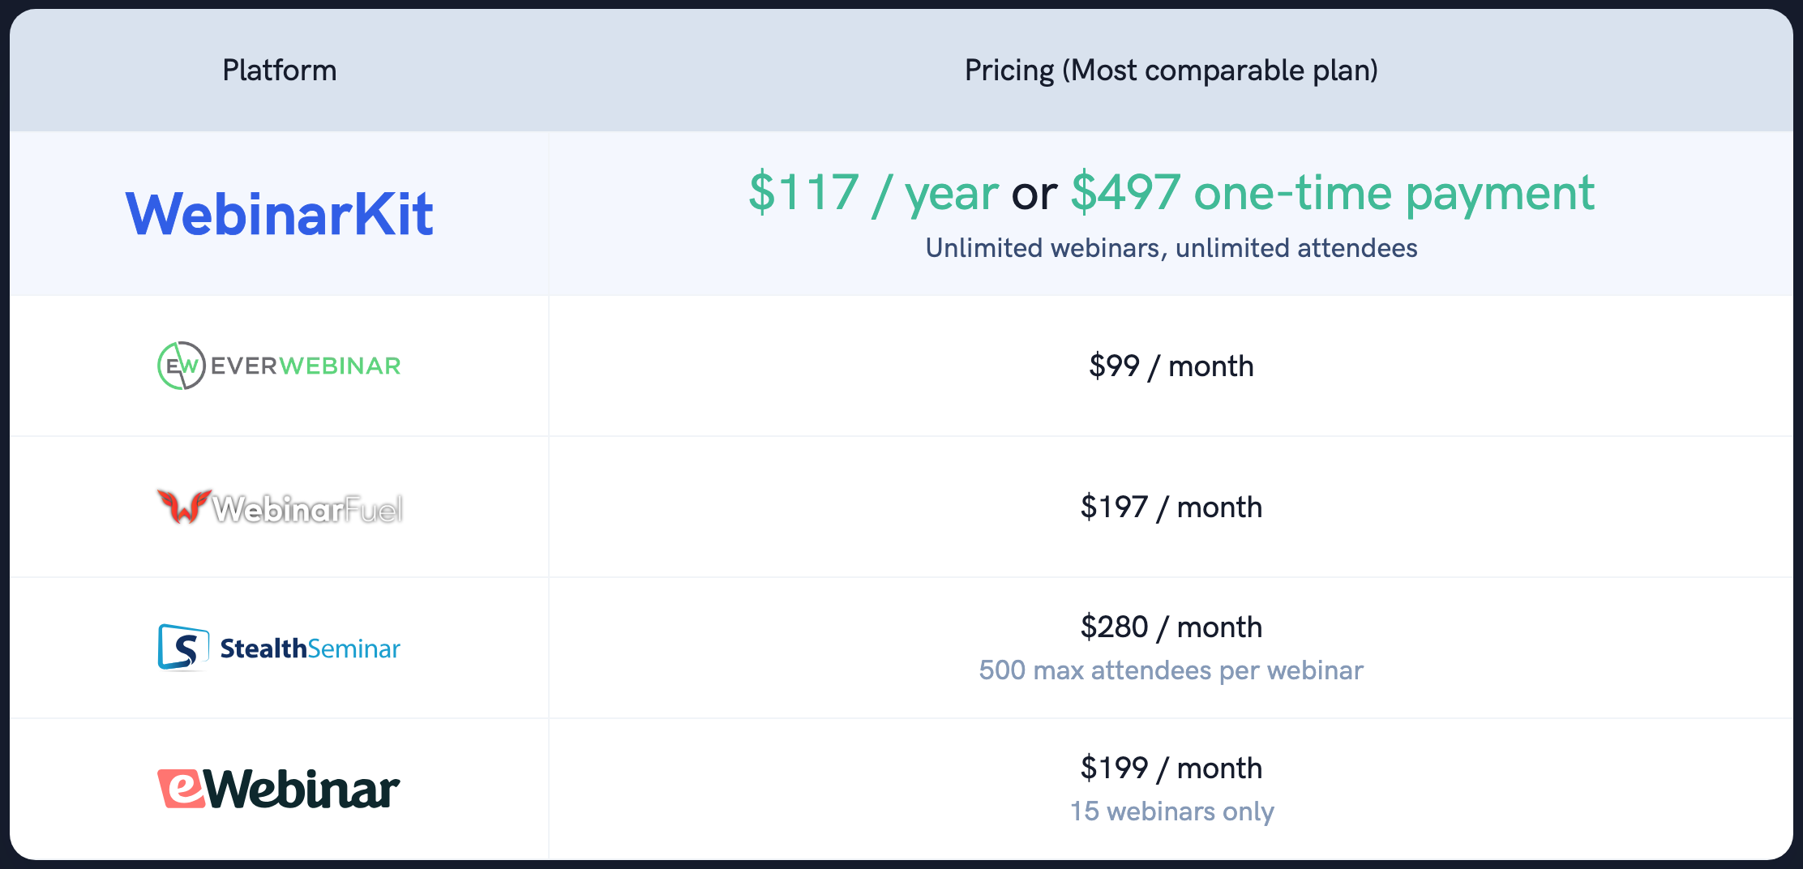Click Unlimited webinars, unlimited attendees subtitle

coord(1171,248)
